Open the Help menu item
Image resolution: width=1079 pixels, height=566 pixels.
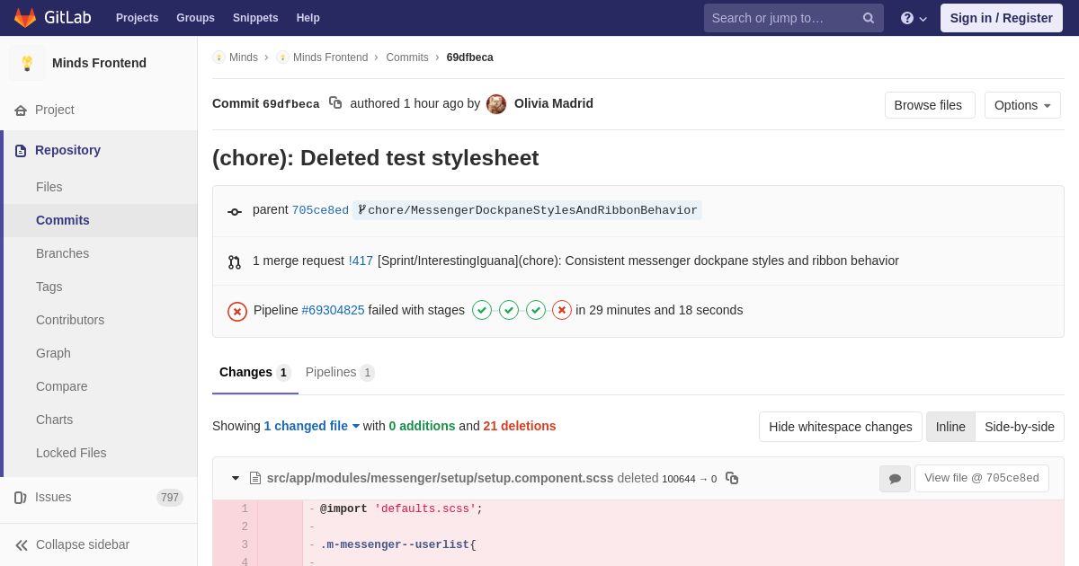coord(308,18)
